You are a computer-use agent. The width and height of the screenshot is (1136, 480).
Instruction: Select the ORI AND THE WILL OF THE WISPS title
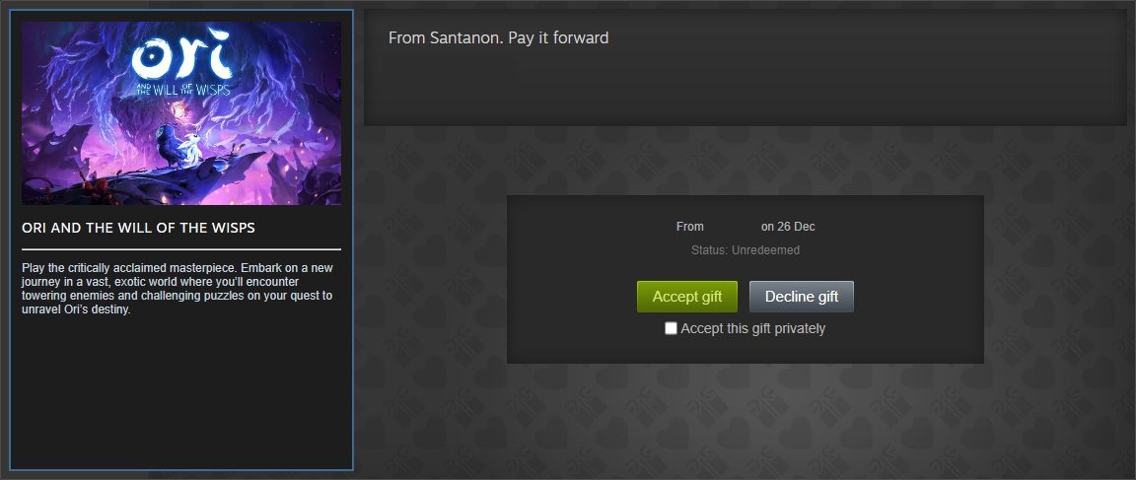[138, 228]
